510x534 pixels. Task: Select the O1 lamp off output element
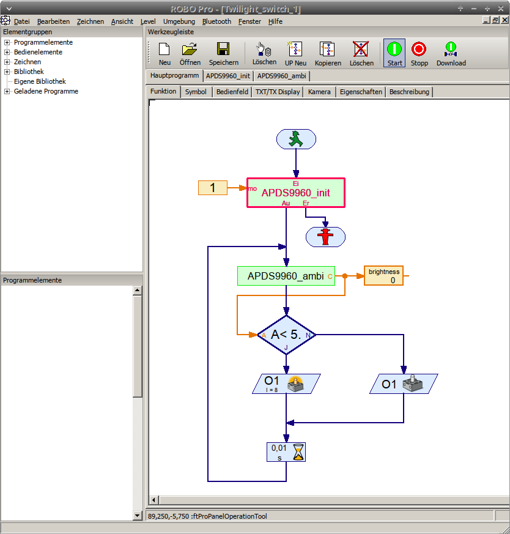pyautogui.click(x=404, y=384)
